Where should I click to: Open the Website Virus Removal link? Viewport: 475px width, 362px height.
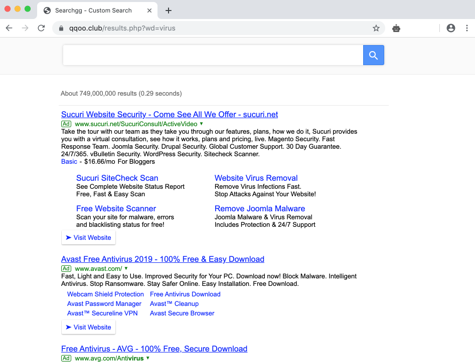[256, 178]
